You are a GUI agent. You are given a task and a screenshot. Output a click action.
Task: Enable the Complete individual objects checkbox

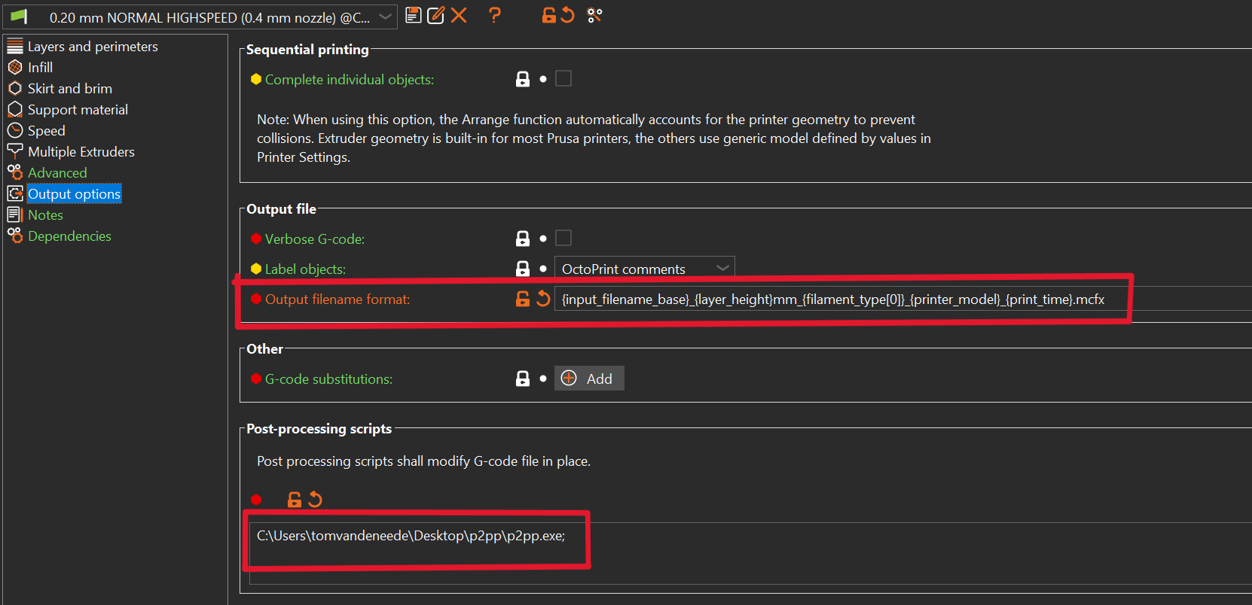pyautogui.click(x=563, y=78)
